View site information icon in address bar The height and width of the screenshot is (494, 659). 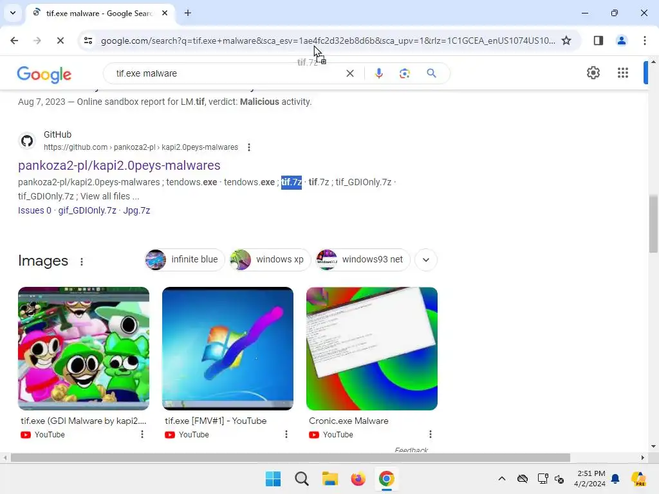[88, 41]
